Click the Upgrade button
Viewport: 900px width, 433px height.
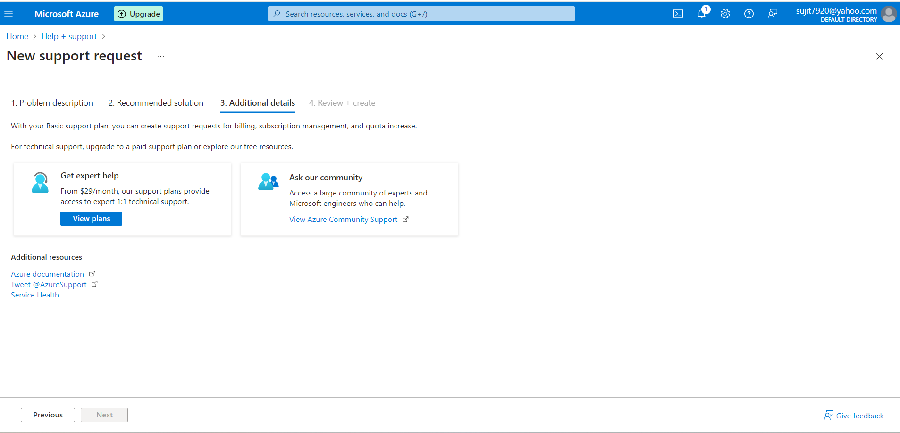(138, 14)
